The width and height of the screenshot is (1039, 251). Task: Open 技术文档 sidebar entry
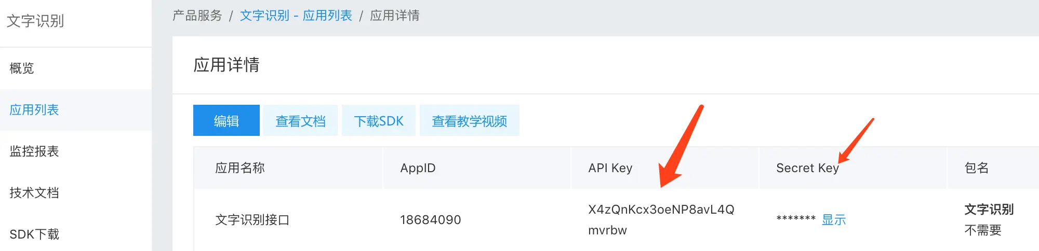(x=34, y=192)
